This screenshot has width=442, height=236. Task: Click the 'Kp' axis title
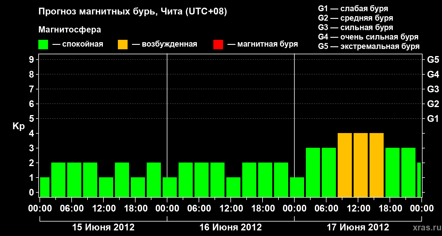click(x=19, y=126)
